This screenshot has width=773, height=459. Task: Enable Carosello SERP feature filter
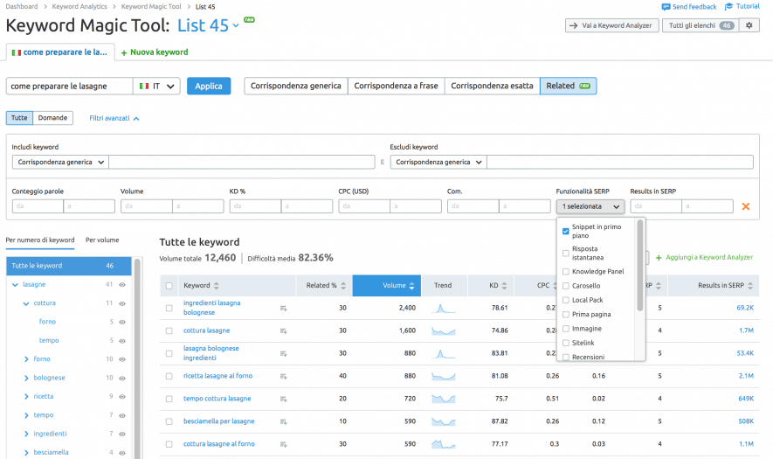point(565,286)
